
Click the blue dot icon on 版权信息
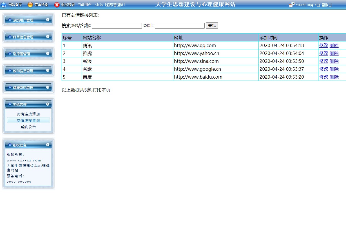10,145
